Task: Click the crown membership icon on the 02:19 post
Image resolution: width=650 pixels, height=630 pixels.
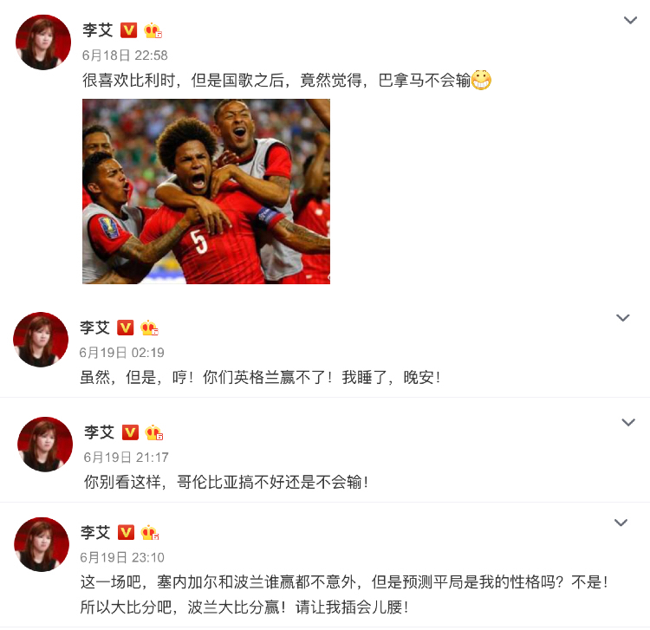Action: (149, 328)
